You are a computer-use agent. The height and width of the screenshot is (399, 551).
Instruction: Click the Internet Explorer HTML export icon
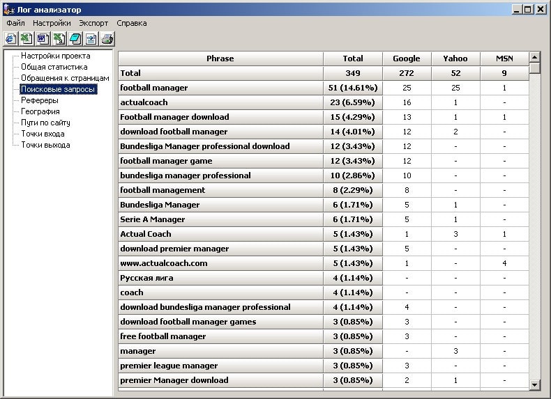pos(10,38)
